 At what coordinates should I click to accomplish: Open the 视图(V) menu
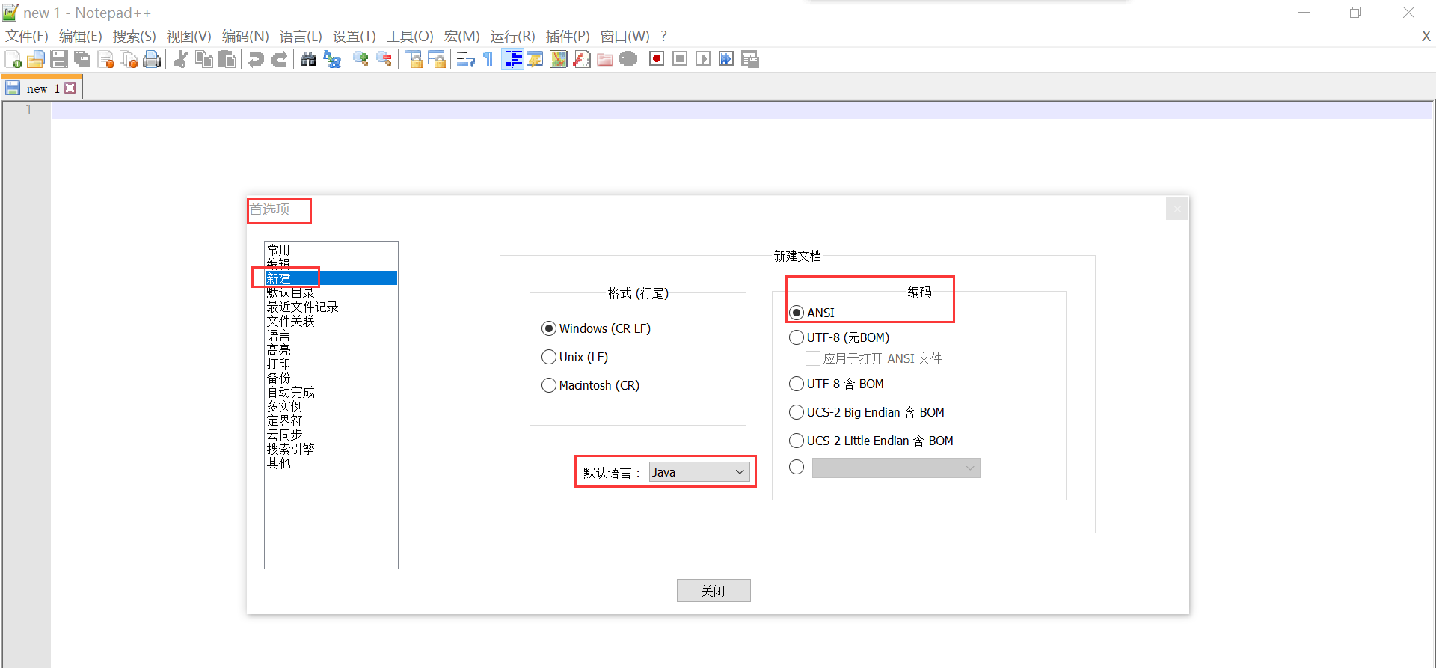pyautogui.click(x=189, y=37)
